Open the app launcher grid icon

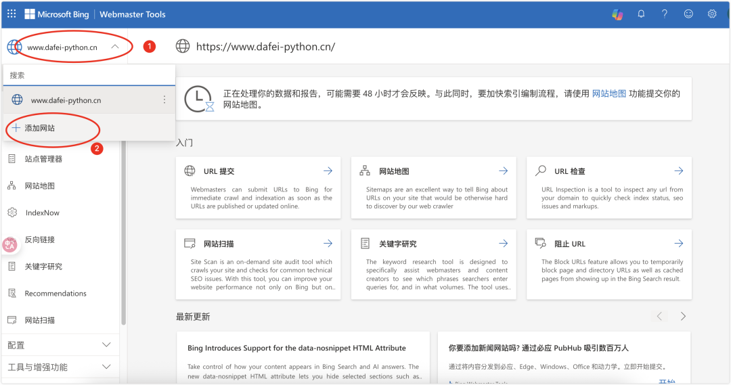(12, 14)
